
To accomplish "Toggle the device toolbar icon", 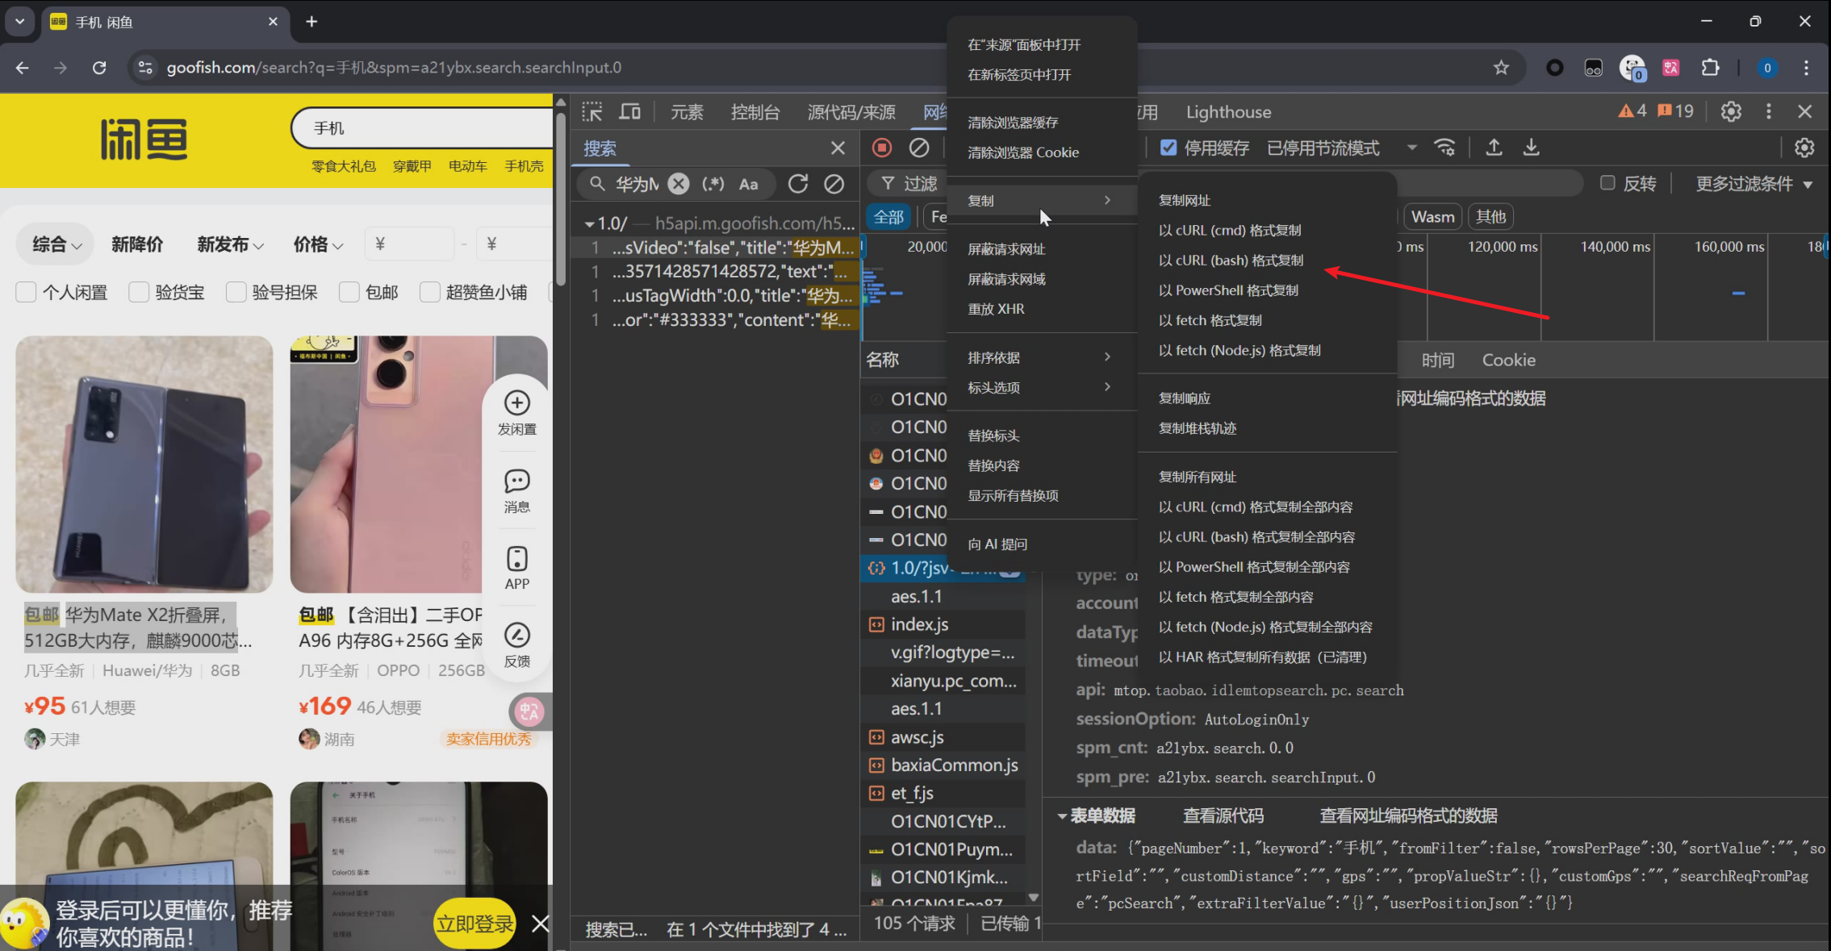I will coord(630,111).
